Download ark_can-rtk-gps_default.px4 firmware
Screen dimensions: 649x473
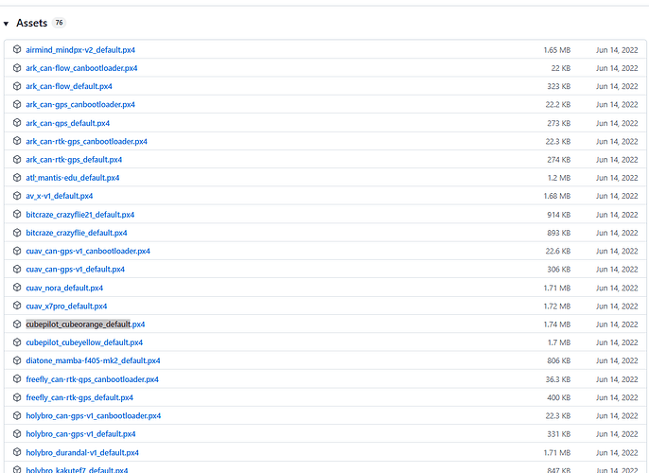point(74,160)
